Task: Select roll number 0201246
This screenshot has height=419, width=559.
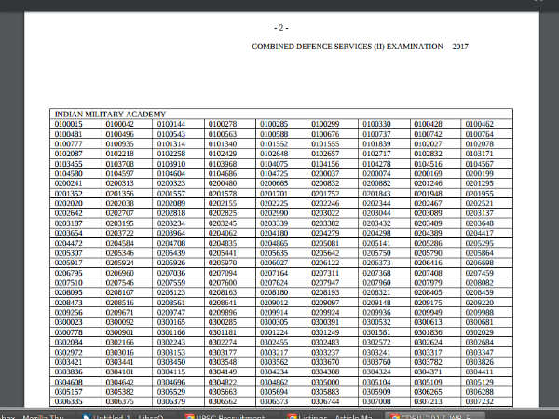Action: click(x=428, y=183)
